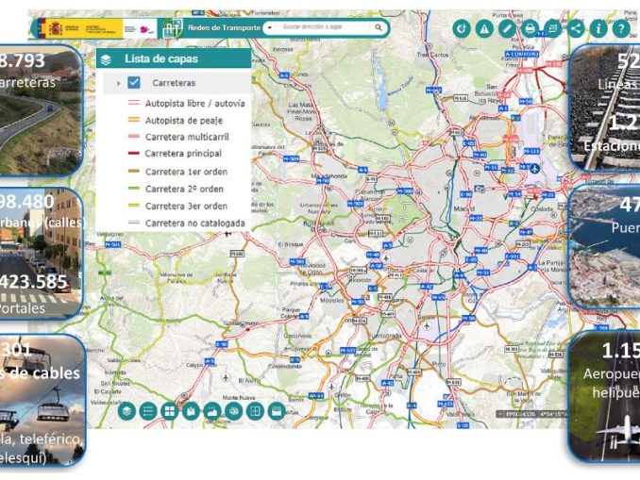The height and width of the screenshot is (480, 640).
Task: Open the search dropdown arrow beside address box
Action: click(269, 28)
